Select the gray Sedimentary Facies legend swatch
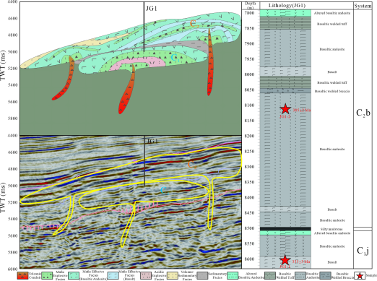 click(x=202, y=276)
